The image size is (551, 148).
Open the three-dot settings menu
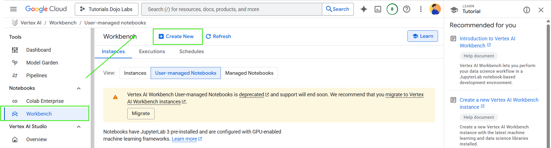421,9
